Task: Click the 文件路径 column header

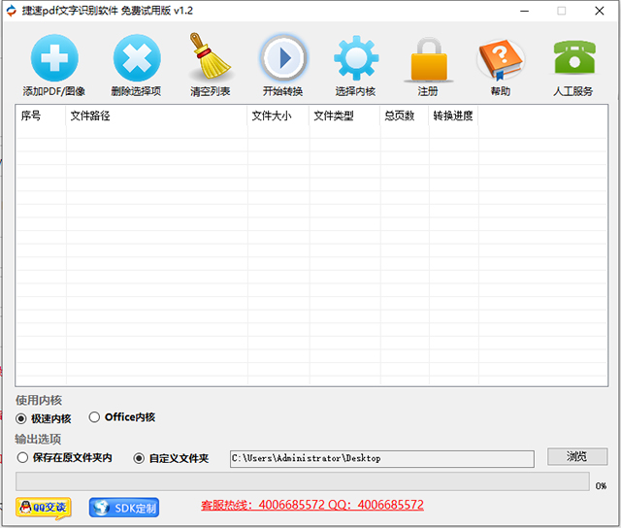Action: pyautogui.click(x=156, y=115)
